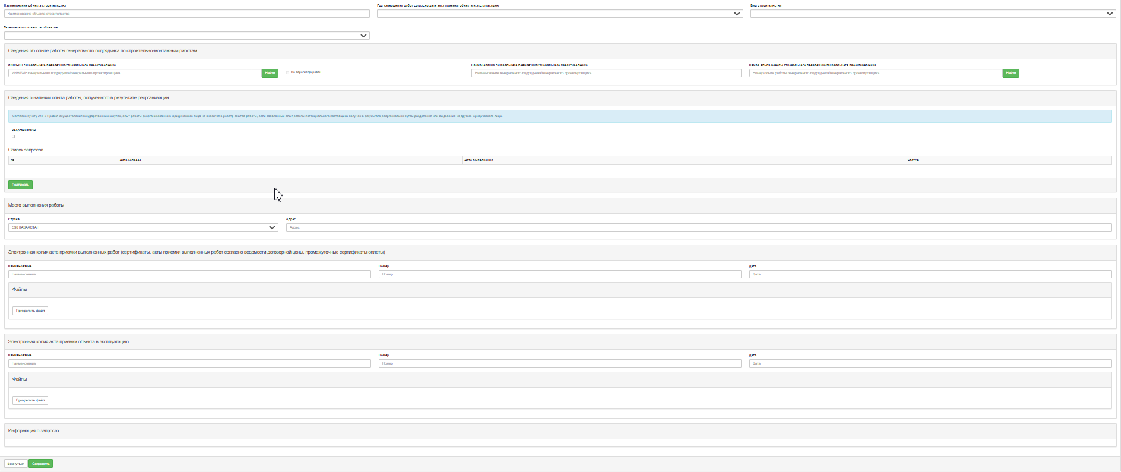Open the 'Страна' dropdown showing Казахстан
This screenshot has height=472, width=1121.
tap(143, 227)
